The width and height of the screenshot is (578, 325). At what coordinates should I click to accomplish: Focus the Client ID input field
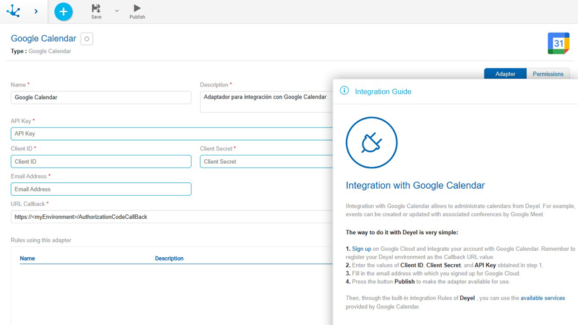point(101,162)
